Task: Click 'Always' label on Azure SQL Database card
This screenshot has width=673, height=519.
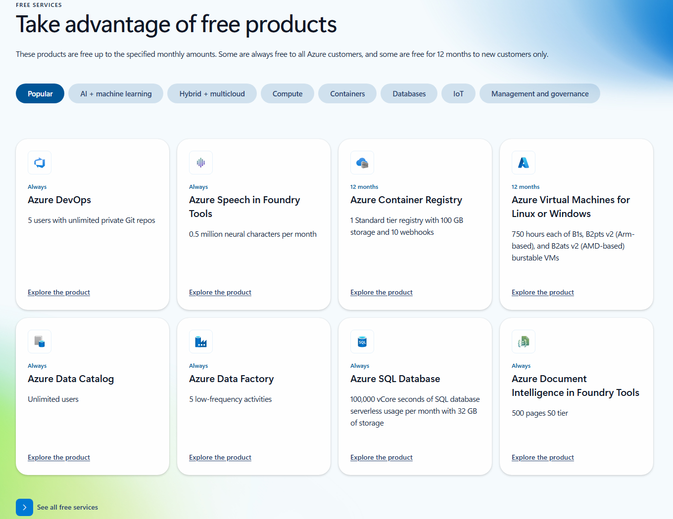Action: [x=360, y=366]
